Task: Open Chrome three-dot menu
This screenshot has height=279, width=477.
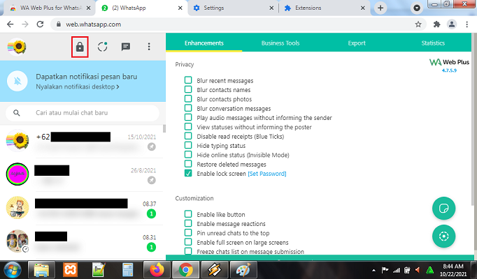Action: pyautogui.click(x=467, y=24)
